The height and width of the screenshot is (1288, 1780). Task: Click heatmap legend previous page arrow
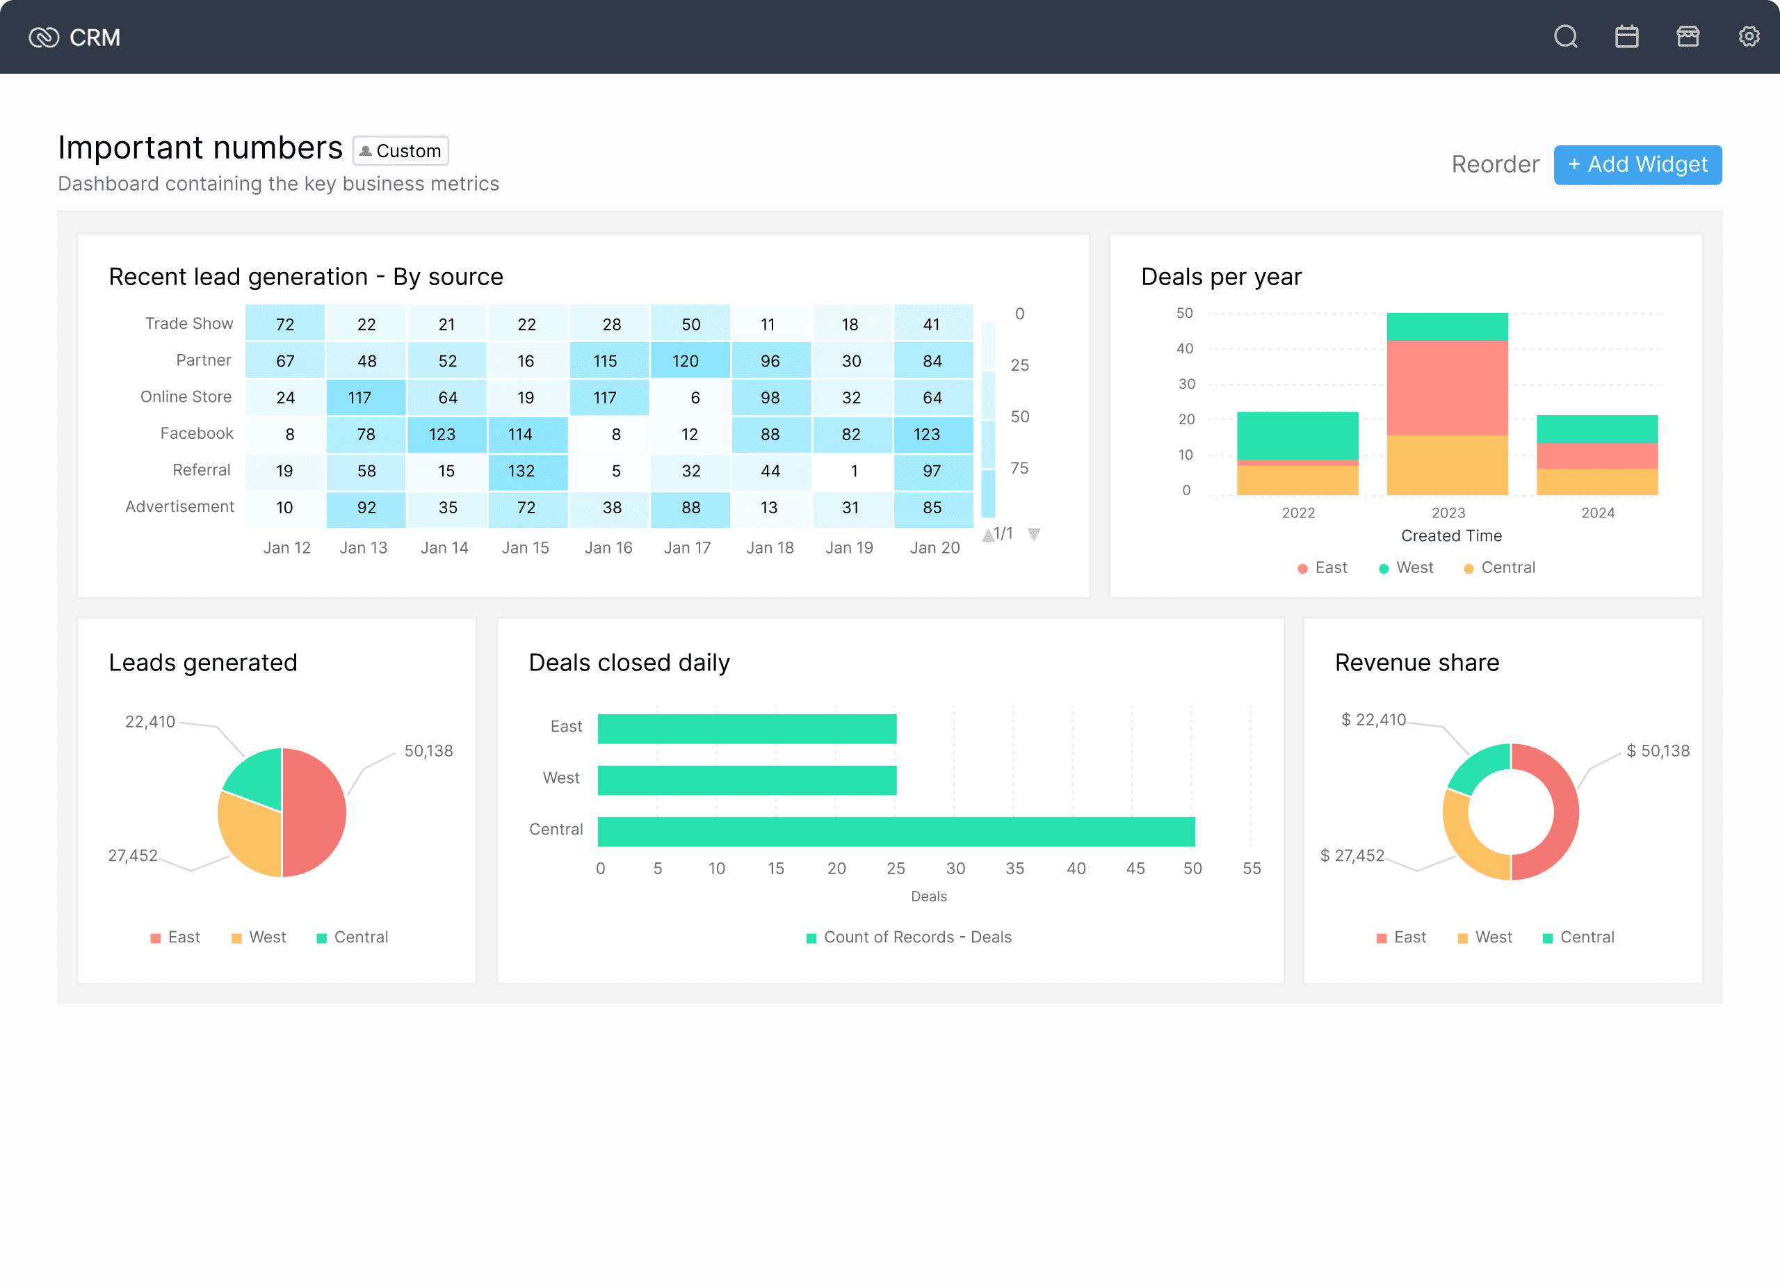coord(988,535)
